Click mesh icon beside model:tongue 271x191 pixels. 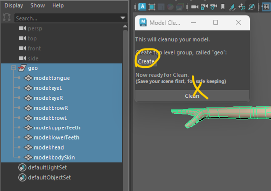pos(28,78)
